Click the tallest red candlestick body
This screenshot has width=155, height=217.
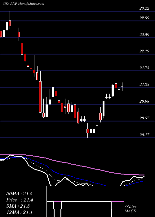pyautogui.click(x=40, y=97)
